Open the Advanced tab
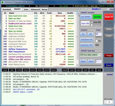 (x=35, y=9)
